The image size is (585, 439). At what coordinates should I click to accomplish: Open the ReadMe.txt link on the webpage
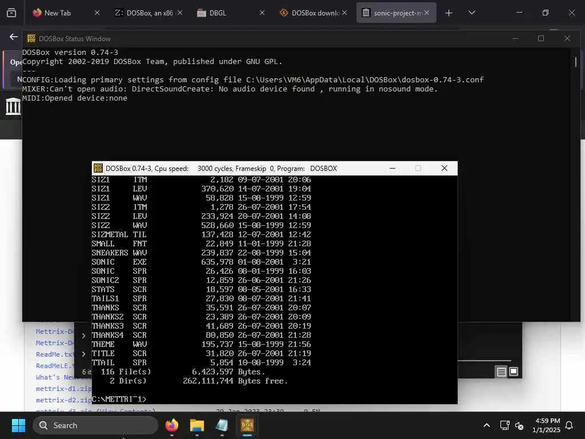pyautogui.click(x=55, y=354)
